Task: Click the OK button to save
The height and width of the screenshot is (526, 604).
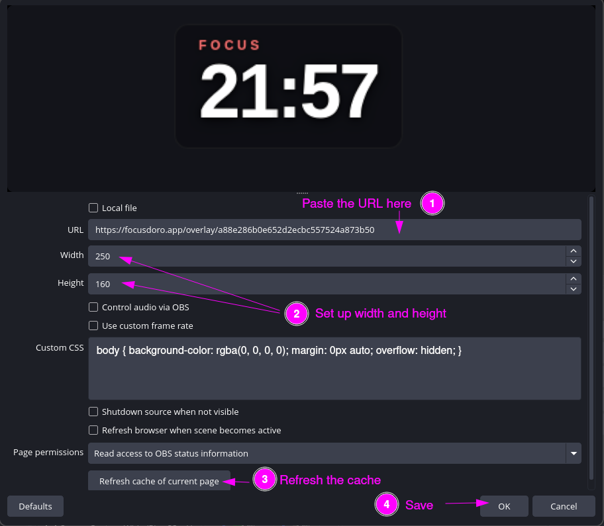Action: [504, 506]
